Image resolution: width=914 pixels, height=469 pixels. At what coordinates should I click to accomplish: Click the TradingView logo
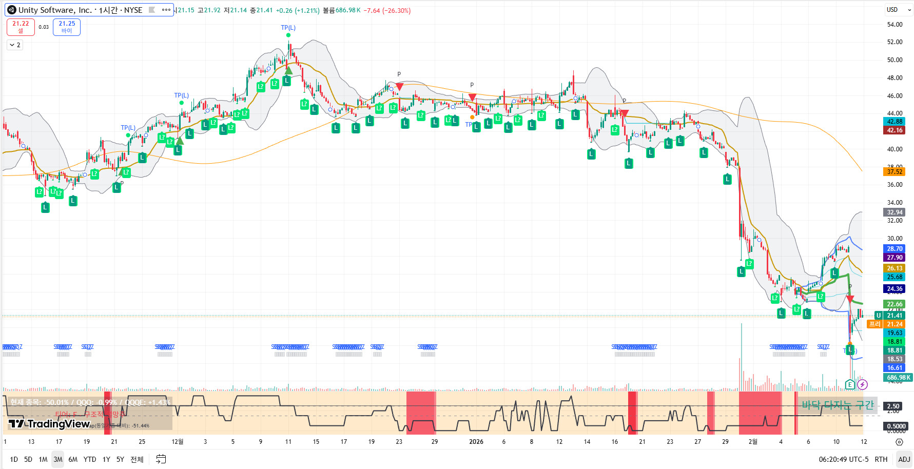(x=49, y=423)
